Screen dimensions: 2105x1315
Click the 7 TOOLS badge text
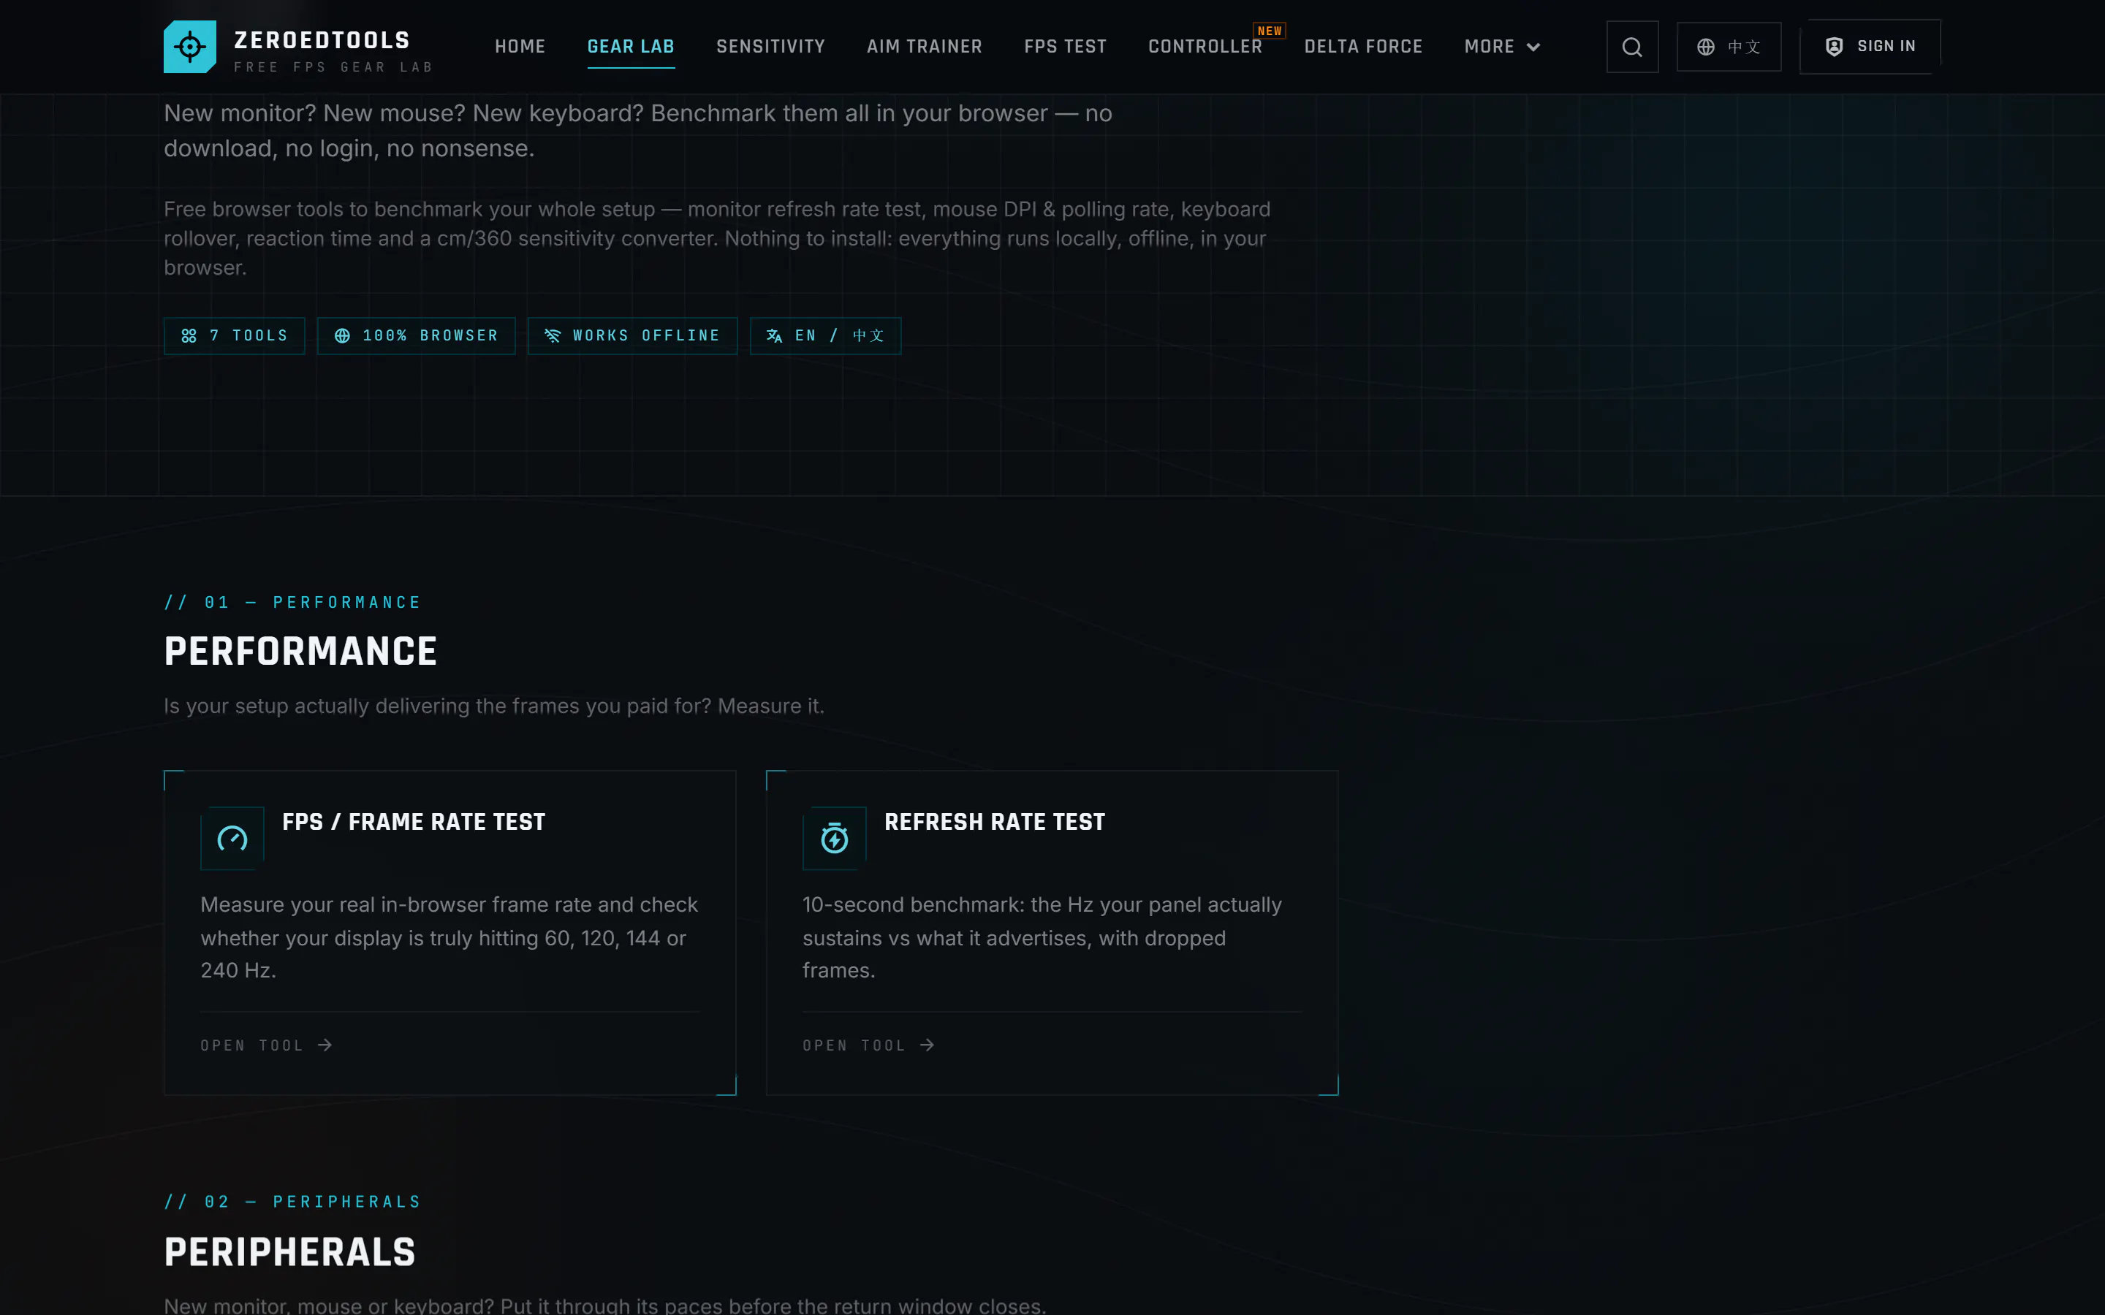coord(249,336)
